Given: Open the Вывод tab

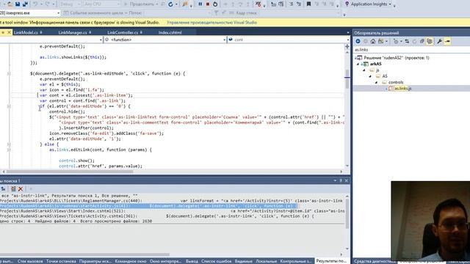Looking at the screenshot, I should 192,261.
